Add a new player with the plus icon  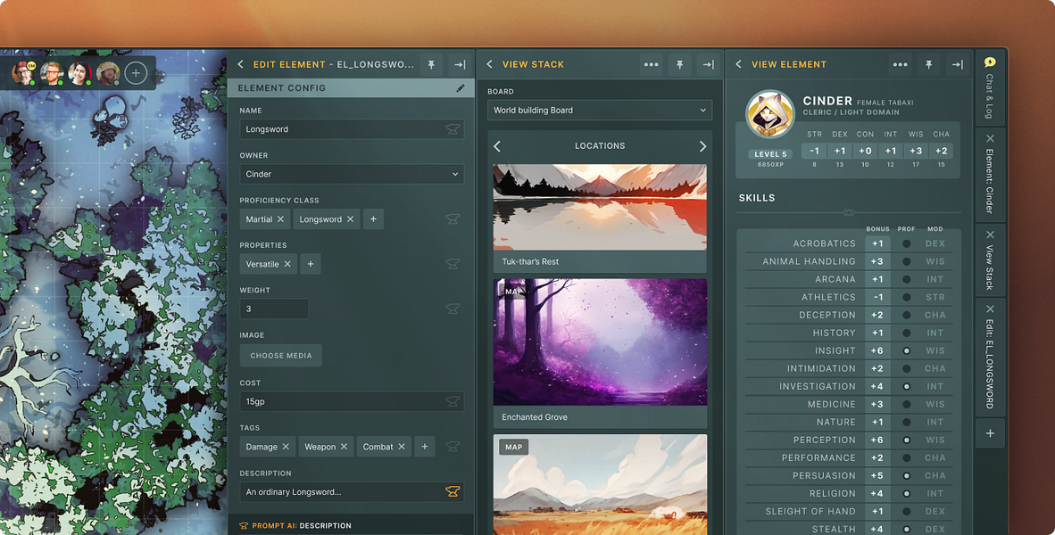coord(136,72)
